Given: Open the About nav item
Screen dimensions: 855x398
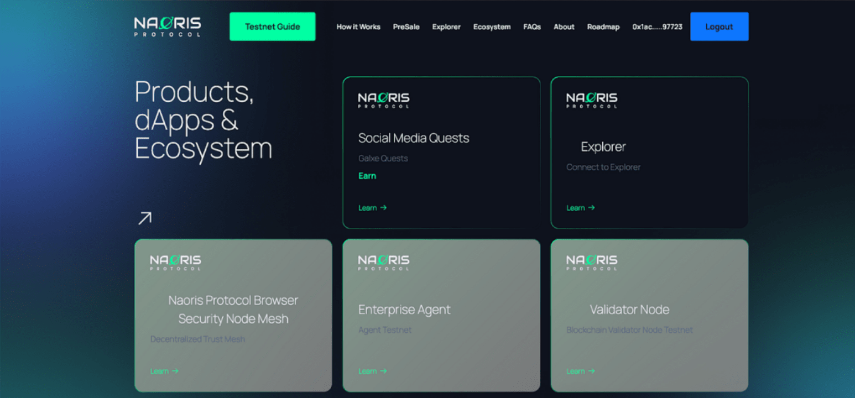Looking at the screenshot, I should [564, 27].
